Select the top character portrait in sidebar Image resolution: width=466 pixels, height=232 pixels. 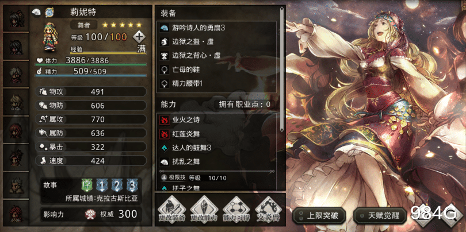click(16, 18)
